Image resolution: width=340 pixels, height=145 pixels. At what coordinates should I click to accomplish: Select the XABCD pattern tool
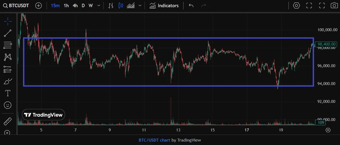pyautogui.click(x=8, y=57)
